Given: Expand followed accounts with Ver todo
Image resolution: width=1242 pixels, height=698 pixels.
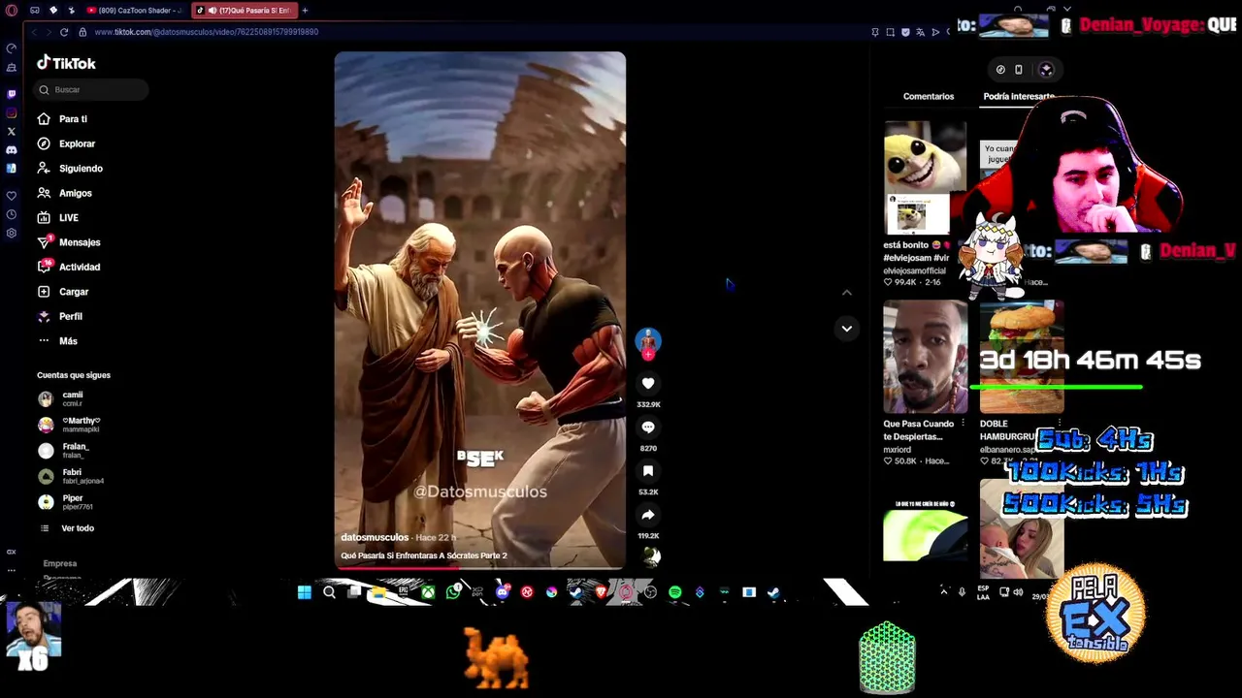Looking at the screenshot, I should pos(67,528).
